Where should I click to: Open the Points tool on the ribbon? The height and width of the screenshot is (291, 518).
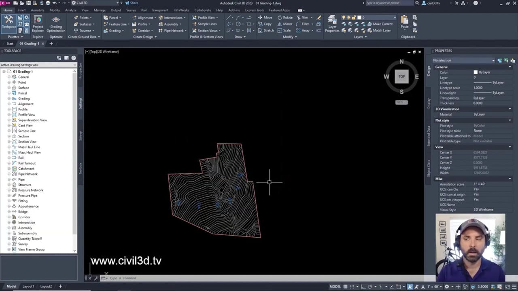point(83,17)
